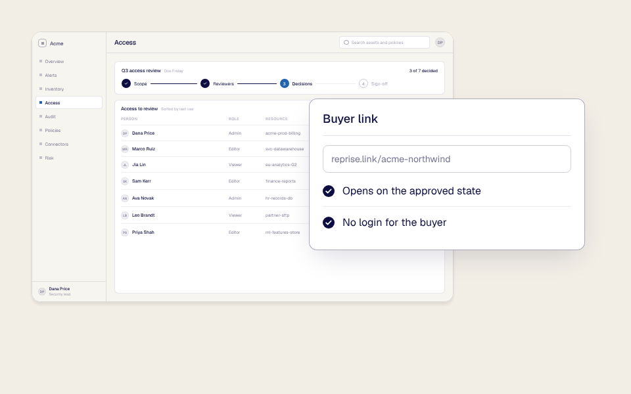631x394 pixels.
Task: Open the Audit section
Action: [69, 117]
